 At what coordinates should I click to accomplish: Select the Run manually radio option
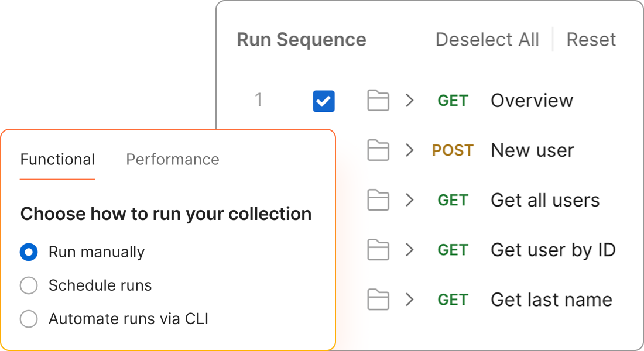29,252
